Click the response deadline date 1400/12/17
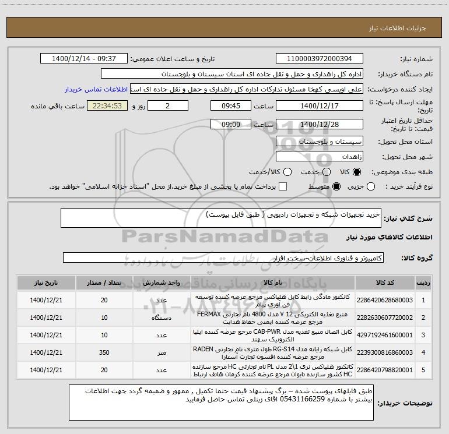 click(320, 105)
